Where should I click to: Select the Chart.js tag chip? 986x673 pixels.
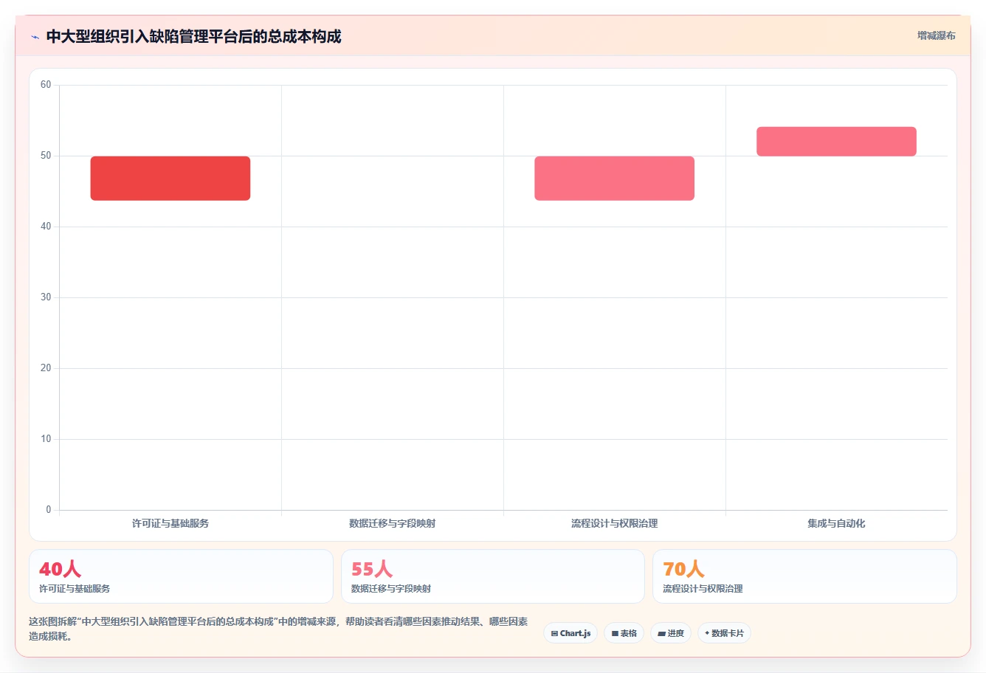[570, 633]
